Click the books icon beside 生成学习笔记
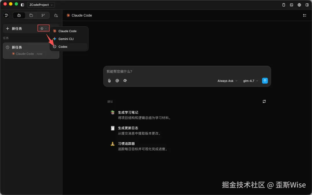Screen dimensions: 312x195 [113, 112]
